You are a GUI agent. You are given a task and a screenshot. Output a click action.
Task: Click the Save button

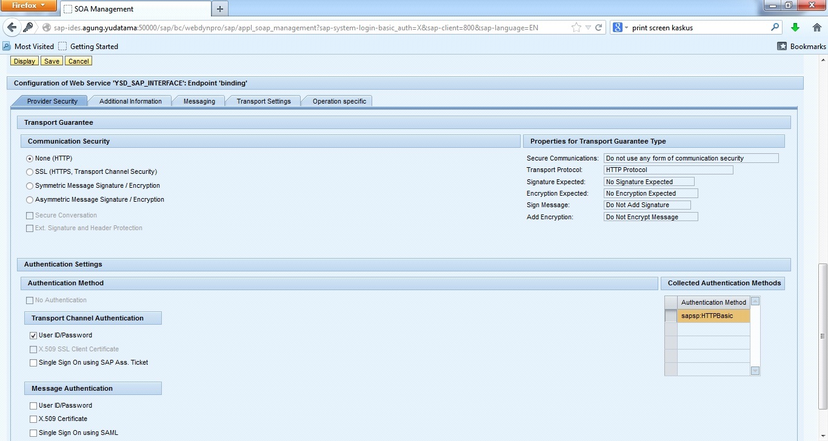(x=52, y=61)
